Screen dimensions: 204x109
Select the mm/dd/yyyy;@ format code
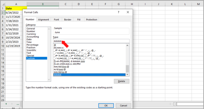pos(61,67)
